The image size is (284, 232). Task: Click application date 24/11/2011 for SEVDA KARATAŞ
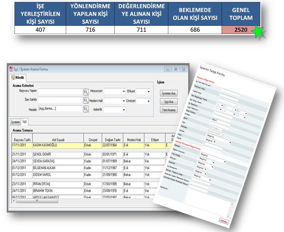pos(22,161)
